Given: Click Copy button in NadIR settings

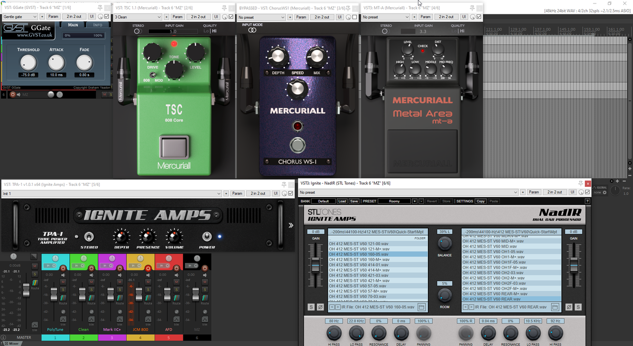Looking at the screenshot, I should 481,201.
